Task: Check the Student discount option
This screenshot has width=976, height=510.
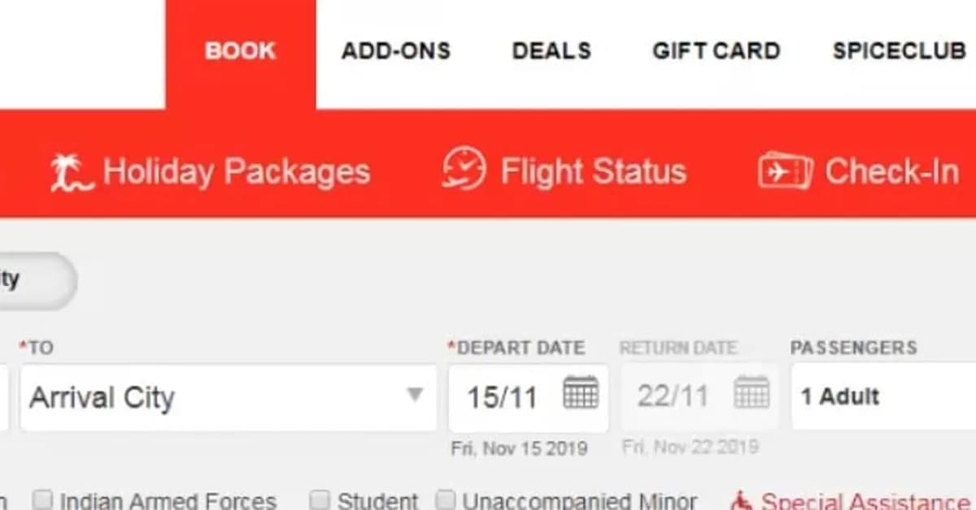Action: [x=320, y=499]
